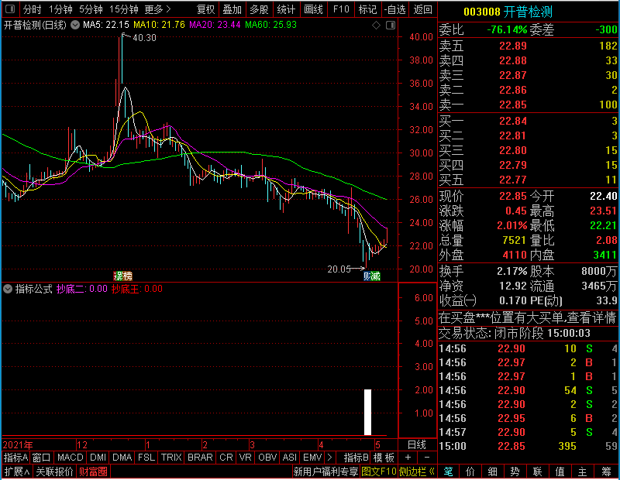Viewport: 620px width, 480px height.
Task: Switch indicator to VR
Action: coord(246,458)
